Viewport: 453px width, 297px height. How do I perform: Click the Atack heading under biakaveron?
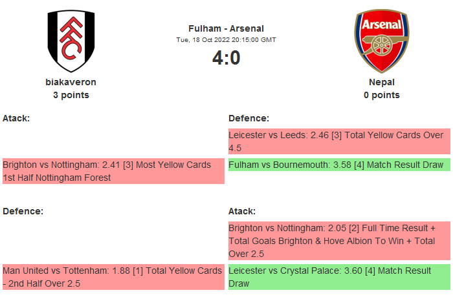16,118
